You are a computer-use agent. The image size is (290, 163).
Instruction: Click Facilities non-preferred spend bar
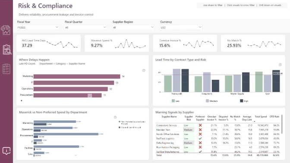56,147
